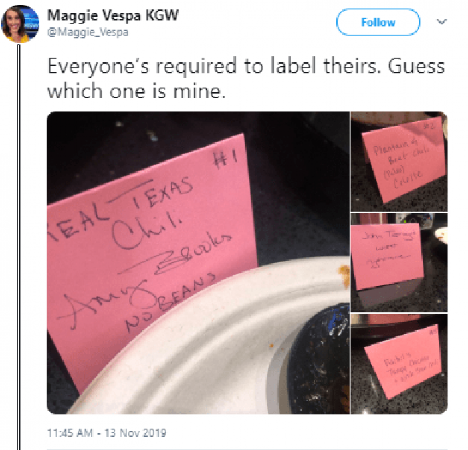
Task: View the Plantain & Beet Chili card thumbnail
Action: coord(399,161)
